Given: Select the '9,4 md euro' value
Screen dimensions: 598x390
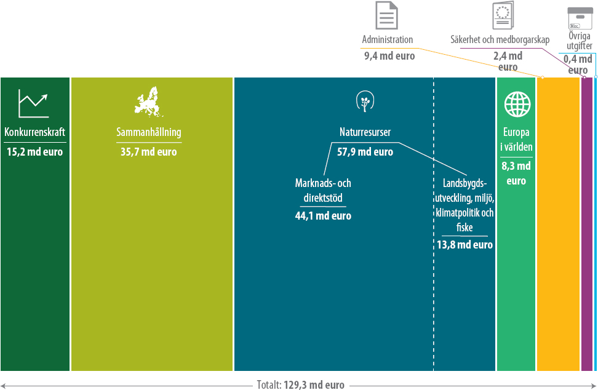Looking at the screenshot, I should point(389,55).
